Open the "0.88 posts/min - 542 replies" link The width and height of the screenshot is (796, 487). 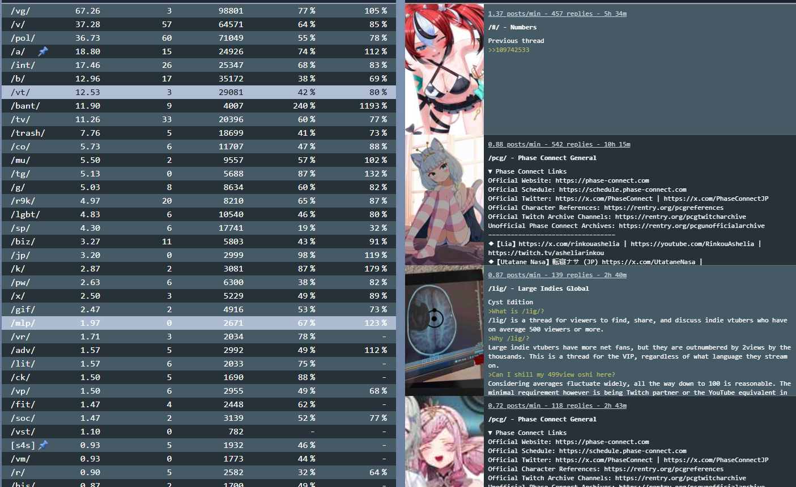tap(559, 144)
